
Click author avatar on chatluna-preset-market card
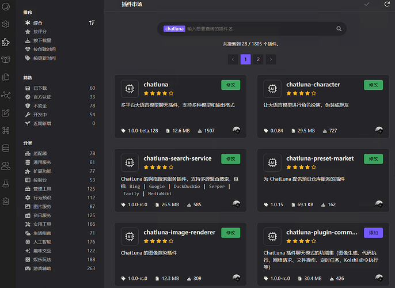pos(379,204)
